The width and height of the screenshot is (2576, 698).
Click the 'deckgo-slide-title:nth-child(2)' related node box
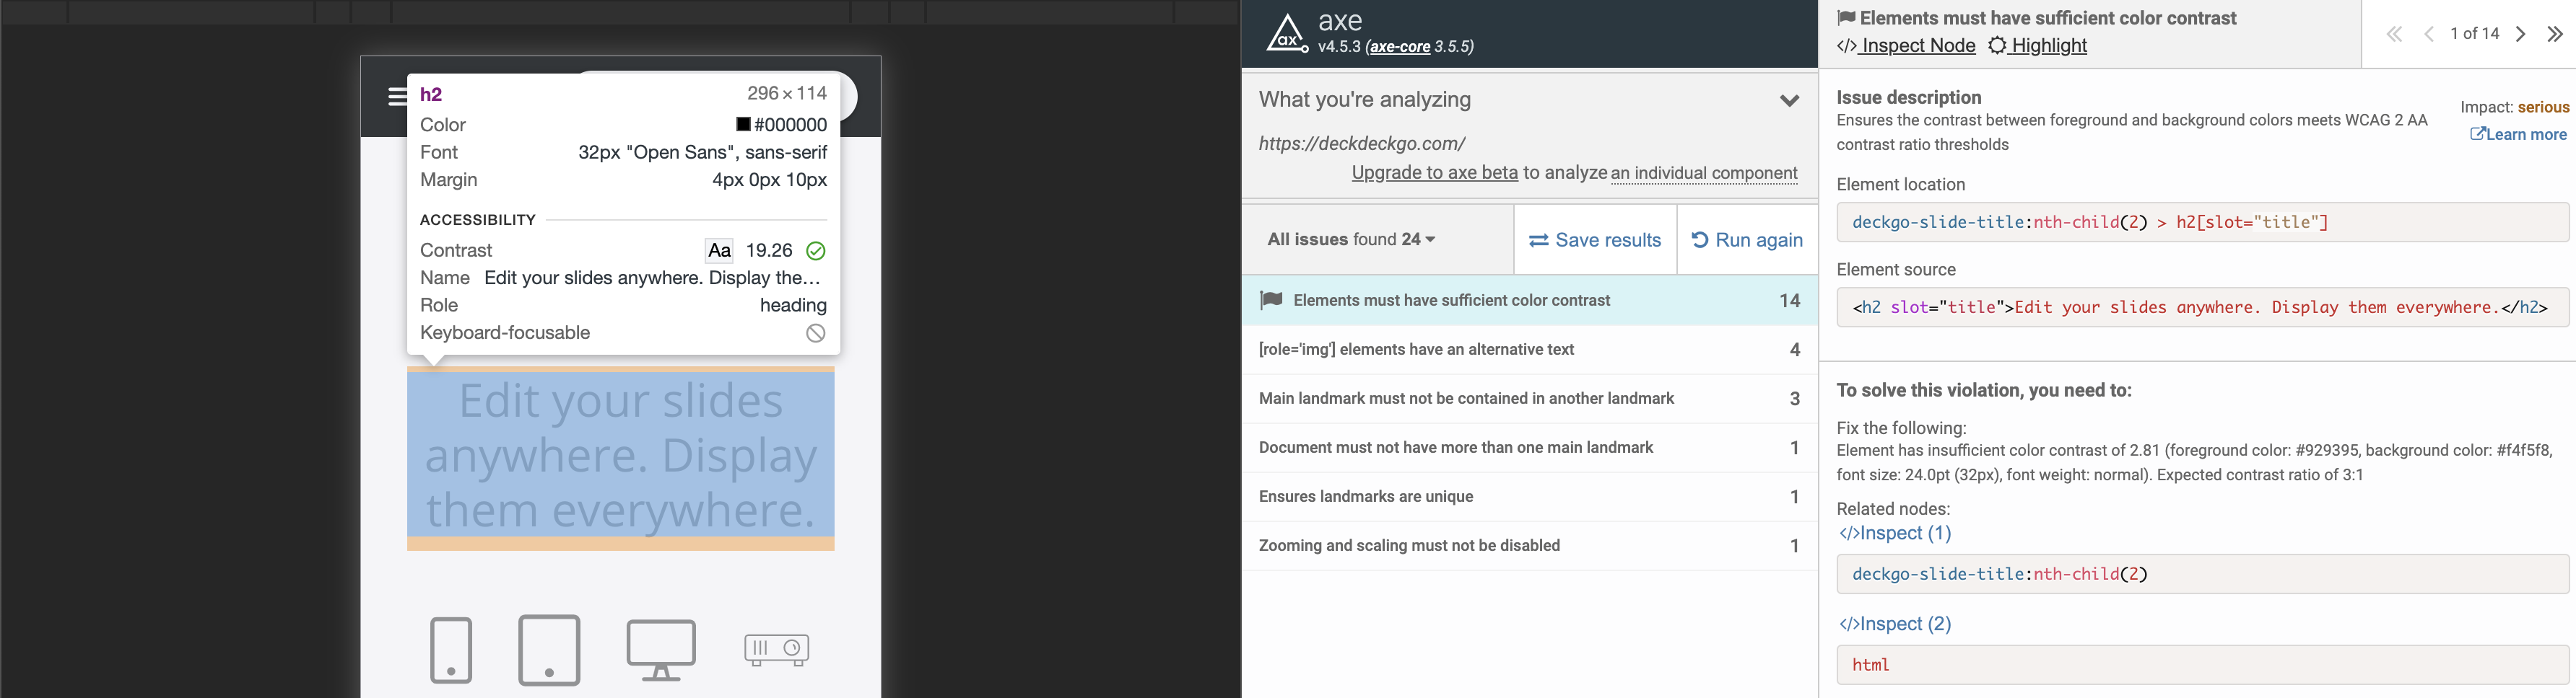point(2203,574)
